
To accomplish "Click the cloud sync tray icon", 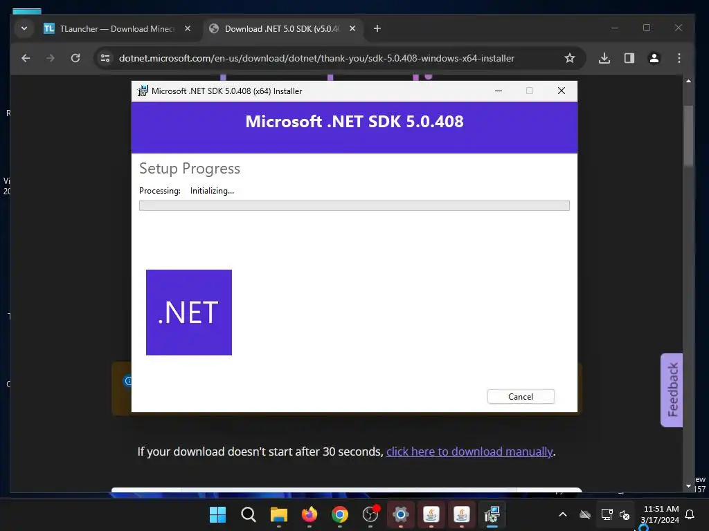I will coord(585,514).
